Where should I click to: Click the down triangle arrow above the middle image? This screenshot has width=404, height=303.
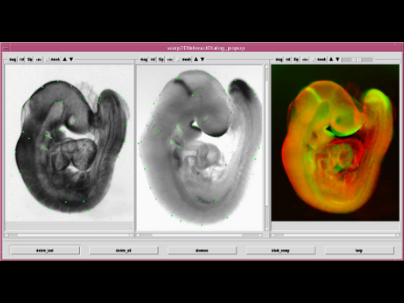[x=203, y=59]
